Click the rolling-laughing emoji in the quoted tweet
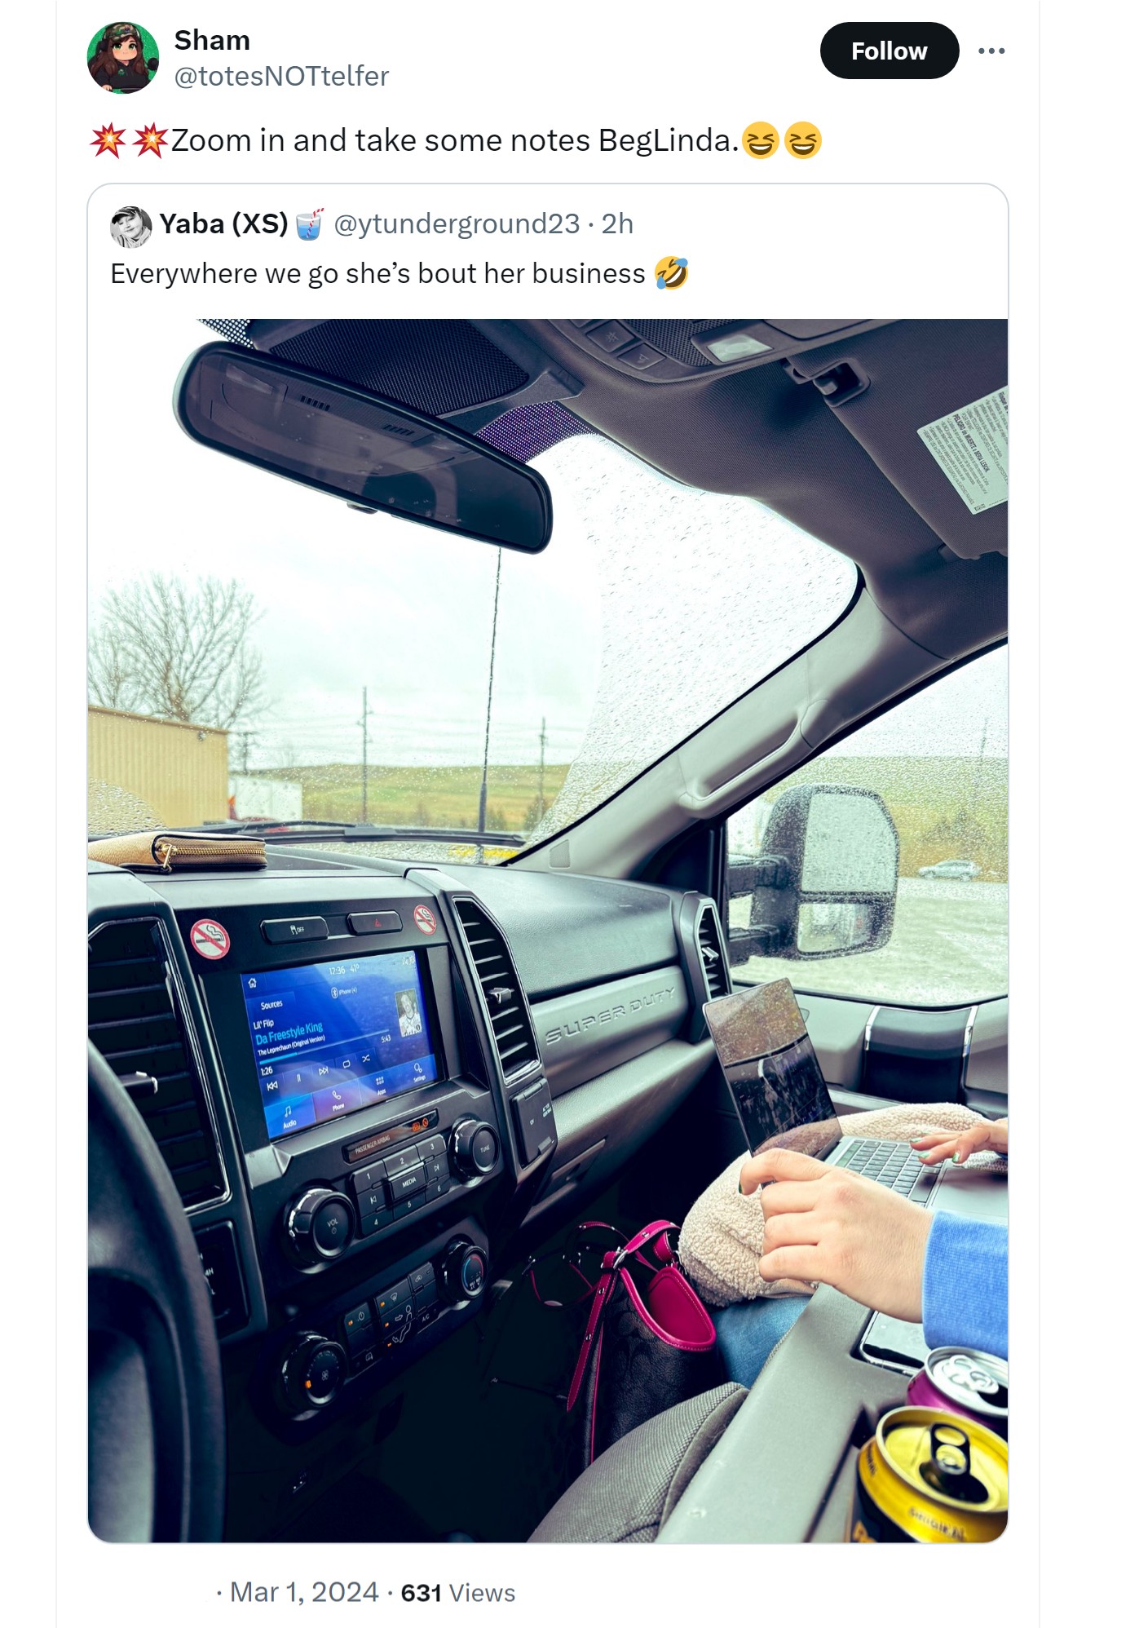 671,273
